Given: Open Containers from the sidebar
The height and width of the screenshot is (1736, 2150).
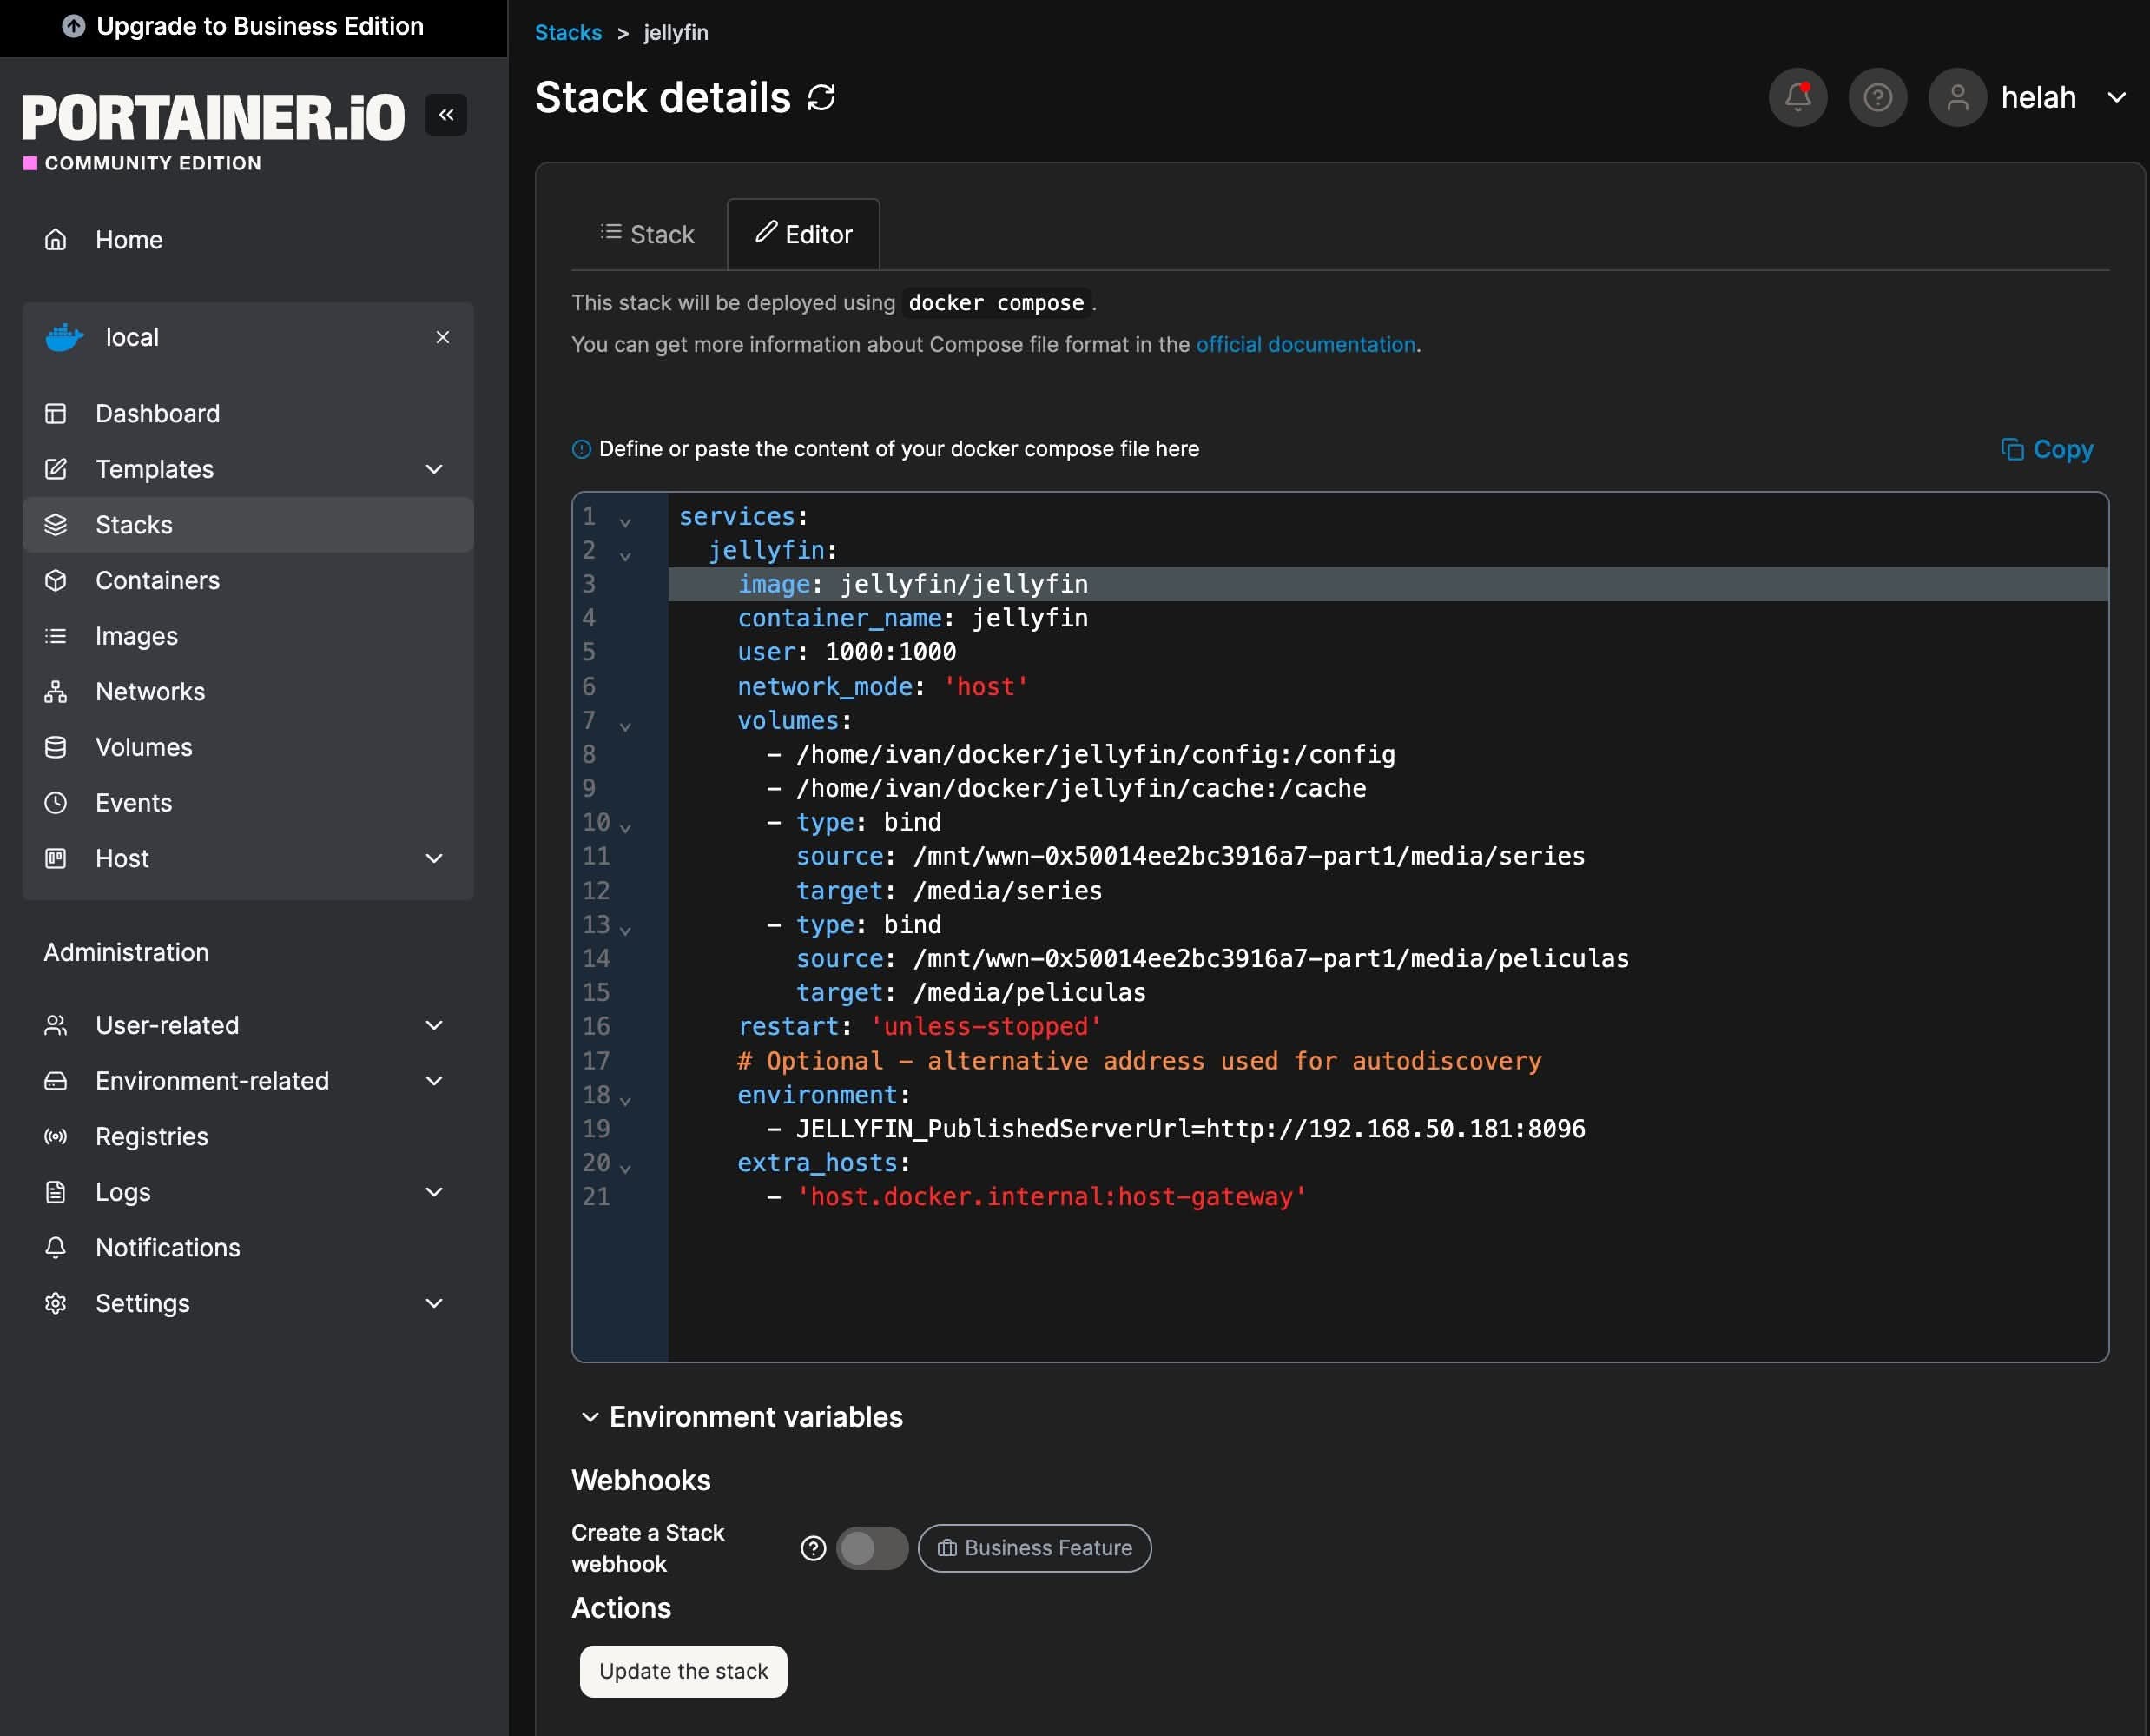Looking at the screenshot, I should 157,580.
